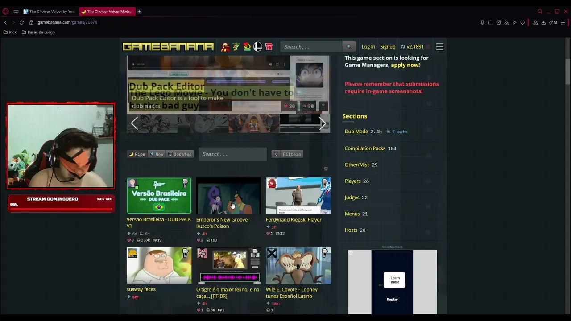
Task: Open Ferdynand Kiepski Player thumbnail
Action: [x=298, y=196]
